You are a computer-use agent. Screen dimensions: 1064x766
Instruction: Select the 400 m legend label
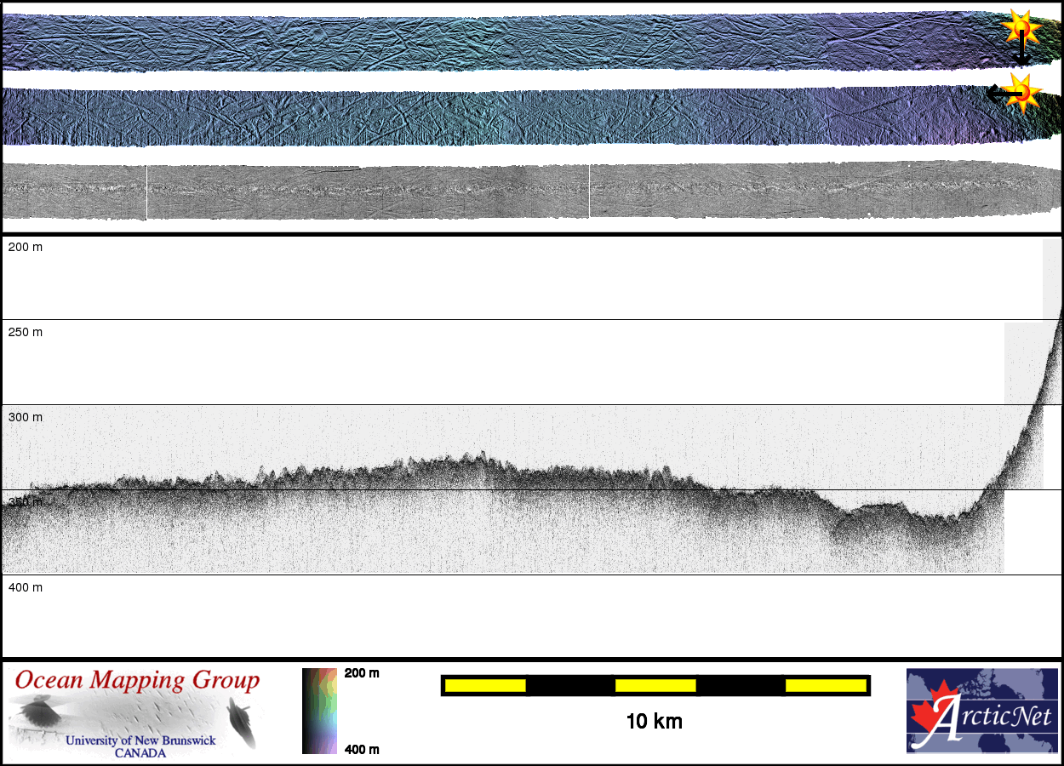pos(362,749)
